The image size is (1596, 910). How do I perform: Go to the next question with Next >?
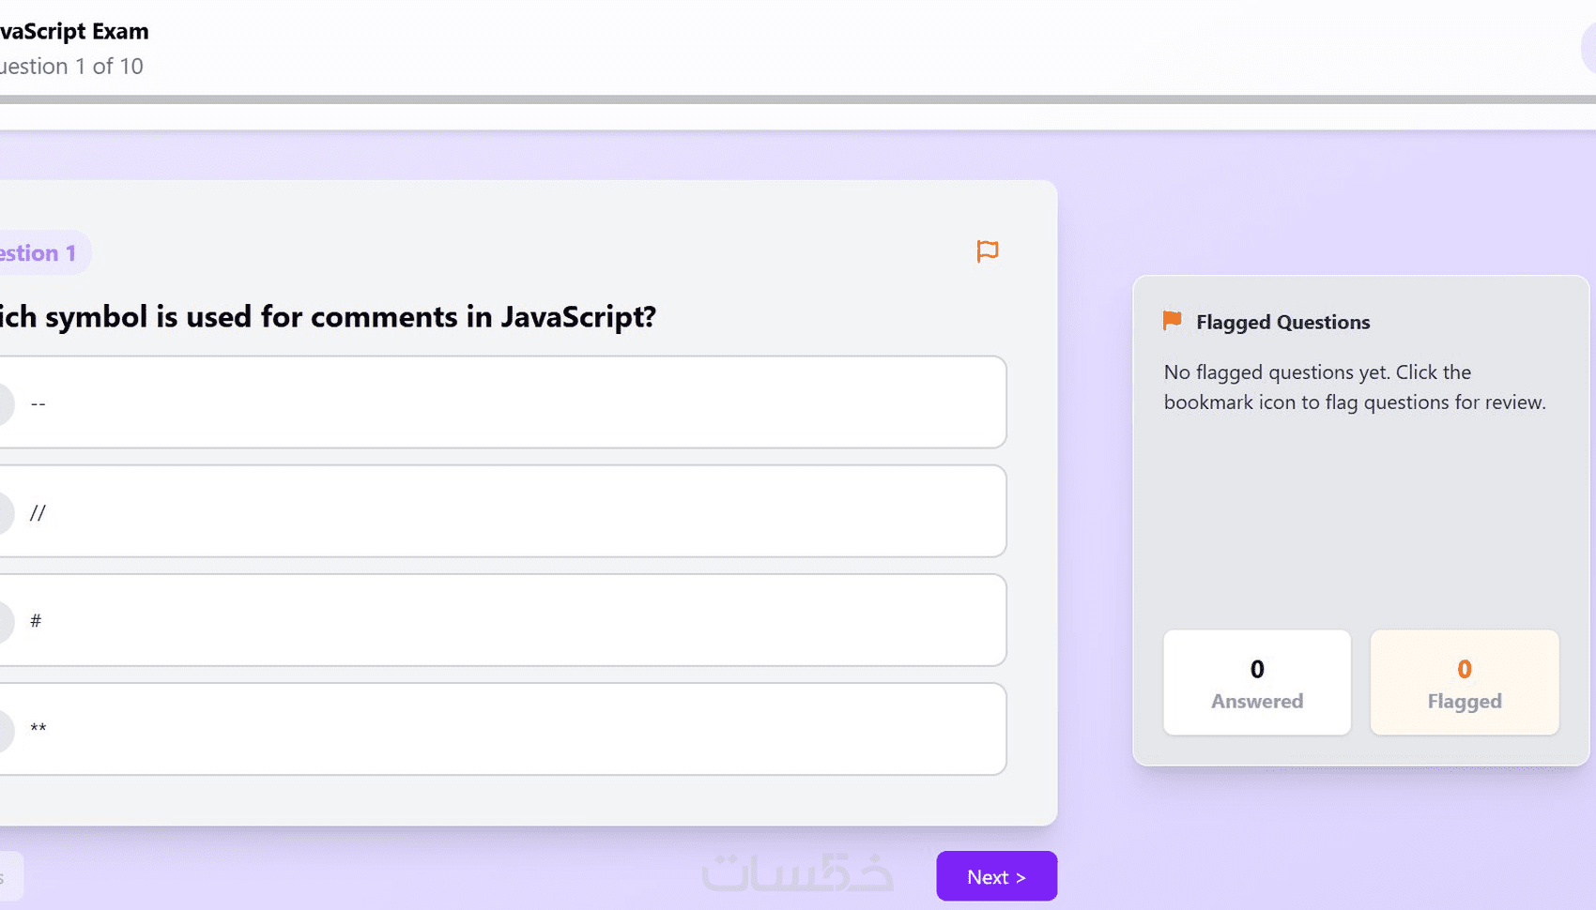996,876
